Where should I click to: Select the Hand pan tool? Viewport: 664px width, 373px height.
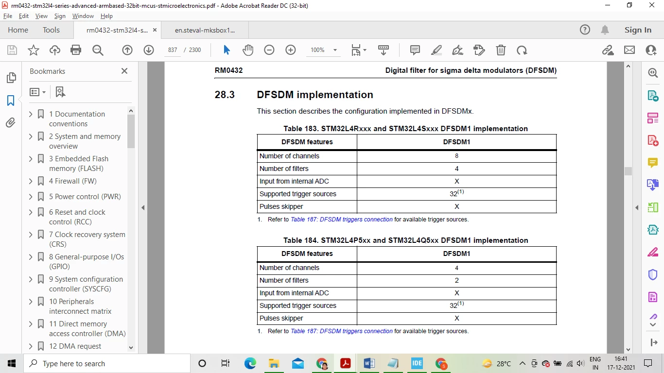click(248, 50)
